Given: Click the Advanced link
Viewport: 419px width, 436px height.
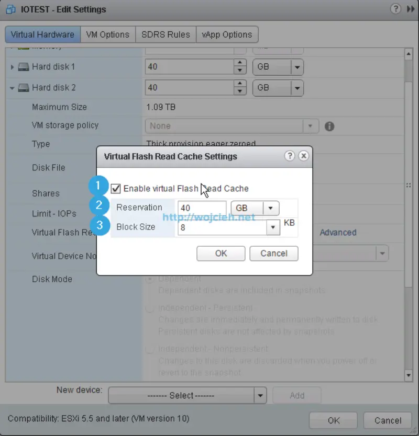Looking at the screenshot, I should click(338, 233).
